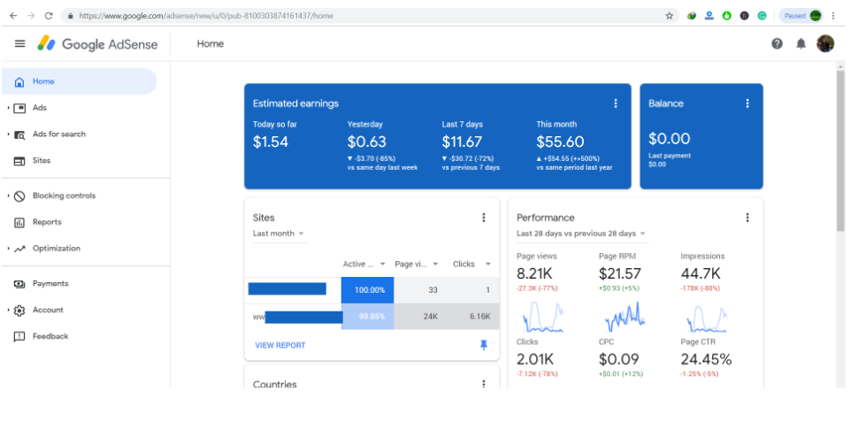The image size is (850, 437).
Task: Open the hamburger main menu
Action: (x=20, y=44)
